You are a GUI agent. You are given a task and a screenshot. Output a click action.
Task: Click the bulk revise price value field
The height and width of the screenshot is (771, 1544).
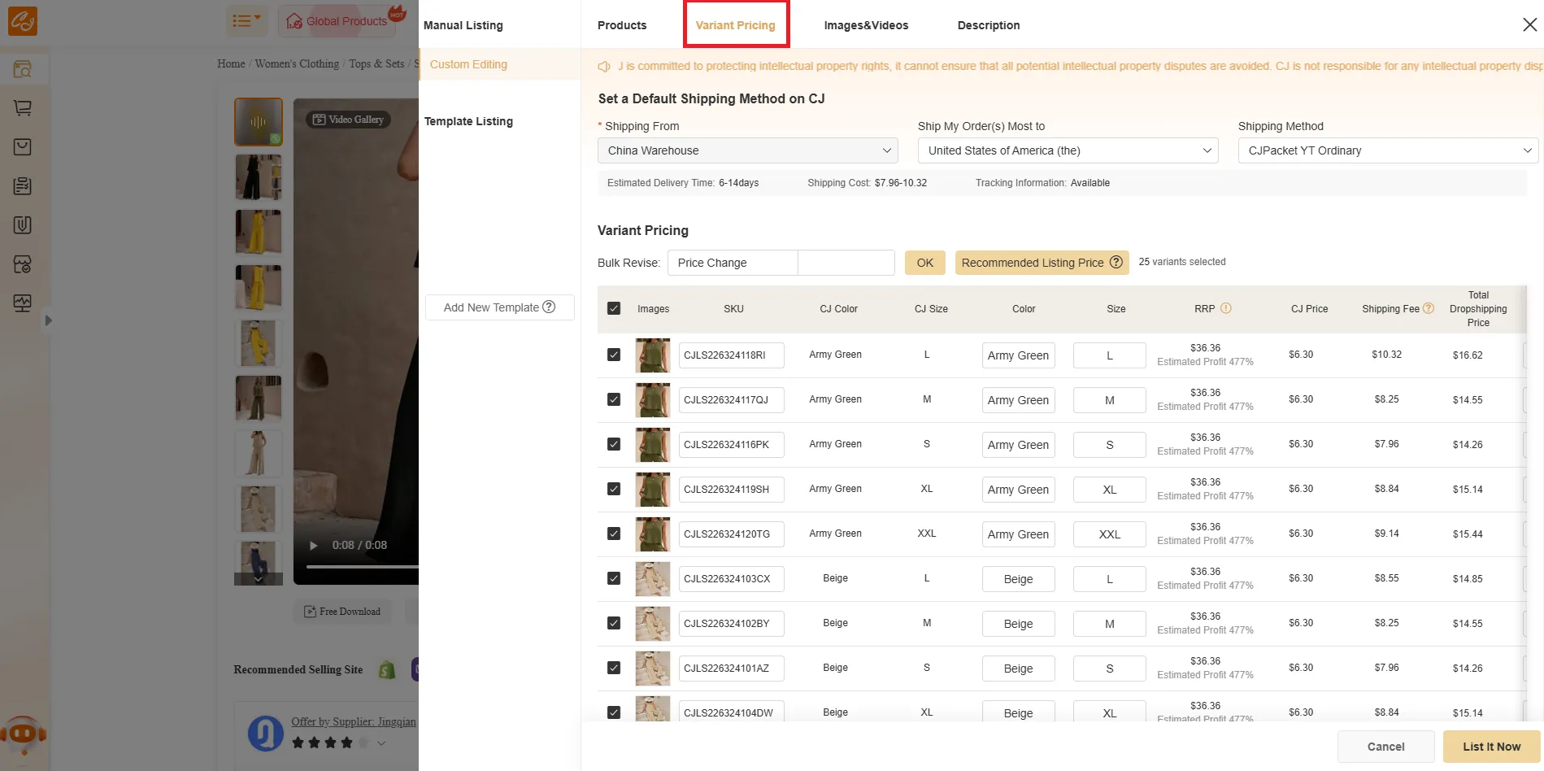pos(846,263)
